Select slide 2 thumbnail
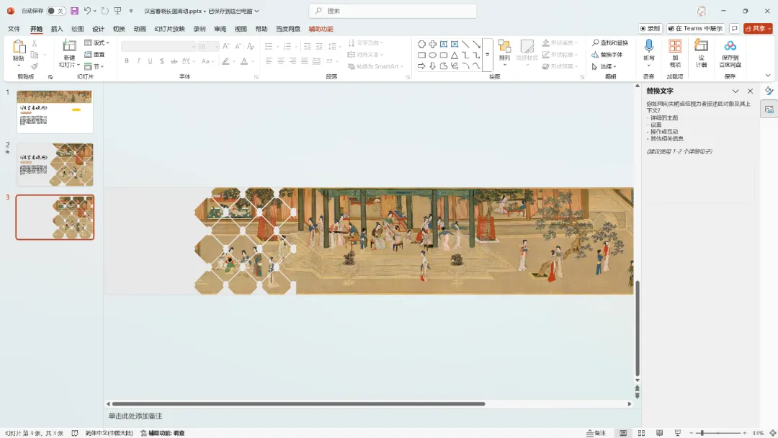This screenshot has height=438, width=778. tap(55, 165)
